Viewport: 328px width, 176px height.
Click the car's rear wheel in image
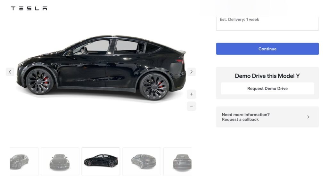click(x=154, y=86)
